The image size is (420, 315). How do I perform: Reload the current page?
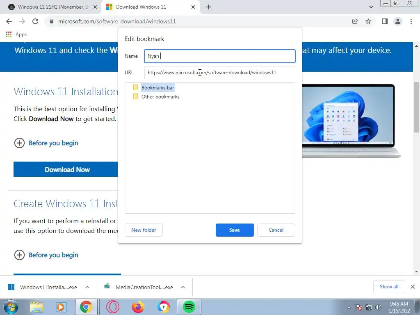pyautogui.click(x=35, y=21)
